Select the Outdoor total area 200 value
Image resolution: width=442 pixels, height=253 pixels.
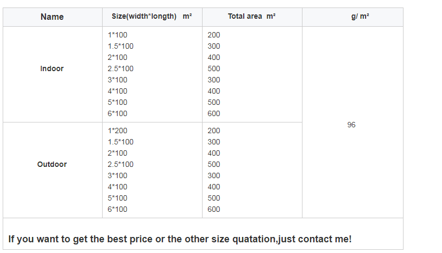(214, 131)
